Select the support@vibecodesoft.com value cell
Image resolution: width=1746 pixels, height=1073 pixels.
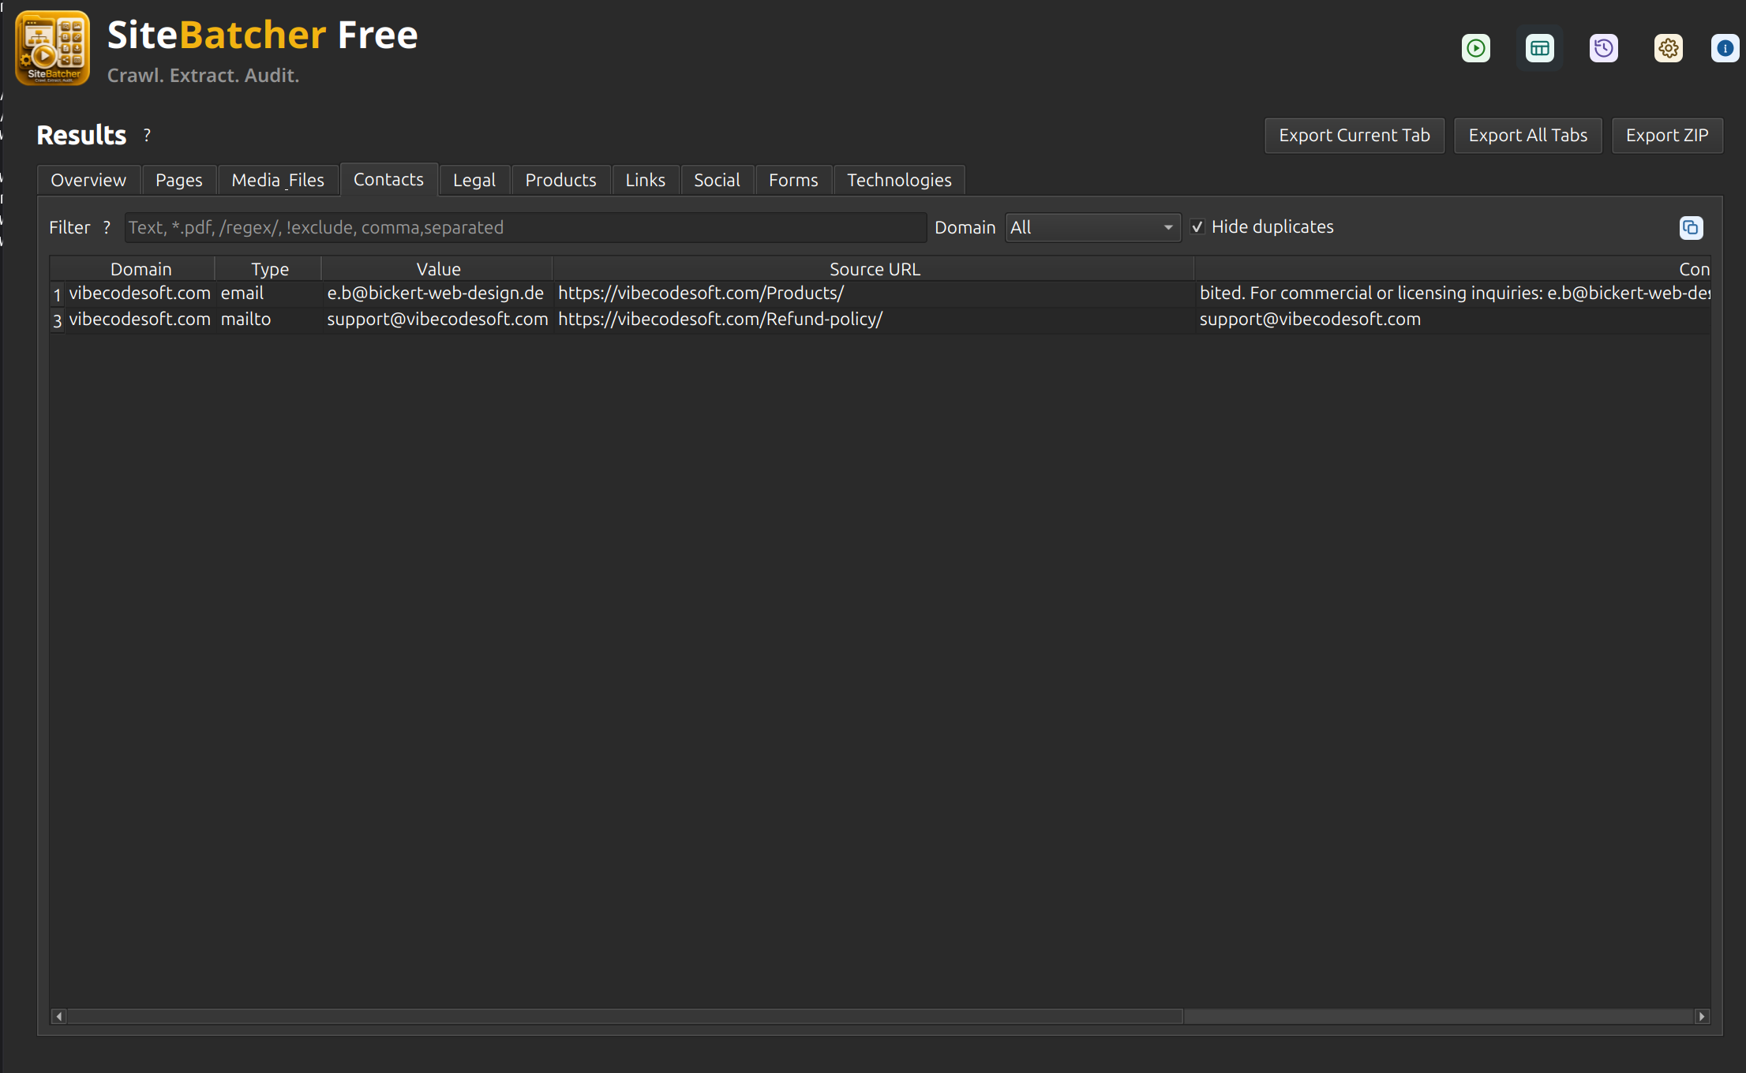pyautogui.click(x=437, y=320)
